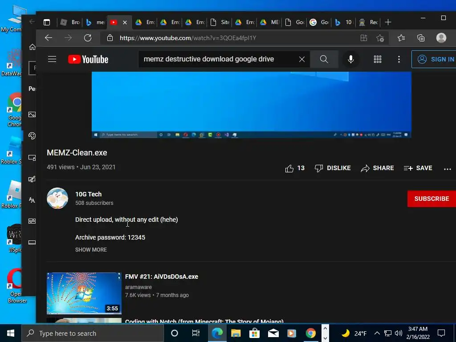This screenshot has height=342, width=456.
Task: Switch to the Bing 'me' tab
Action: tap(95, 22)
